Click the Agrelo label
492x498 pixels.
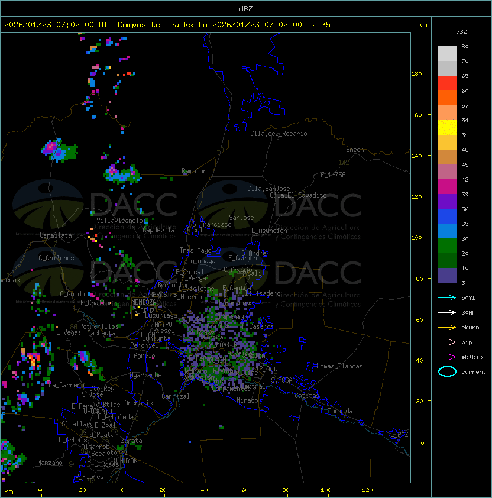pos(144,355)
